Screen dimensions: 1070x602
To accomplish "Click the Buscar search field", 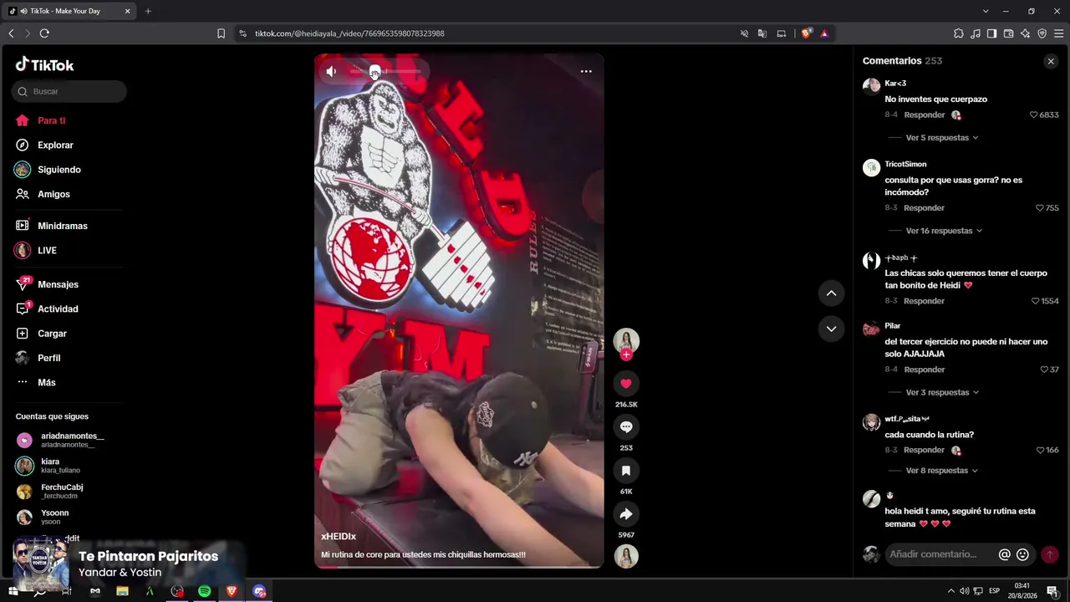I will [69, 91].
